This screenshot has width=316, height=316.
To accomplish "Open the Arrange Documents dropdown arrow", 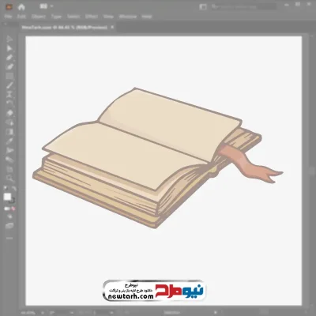I will (51, 6).
